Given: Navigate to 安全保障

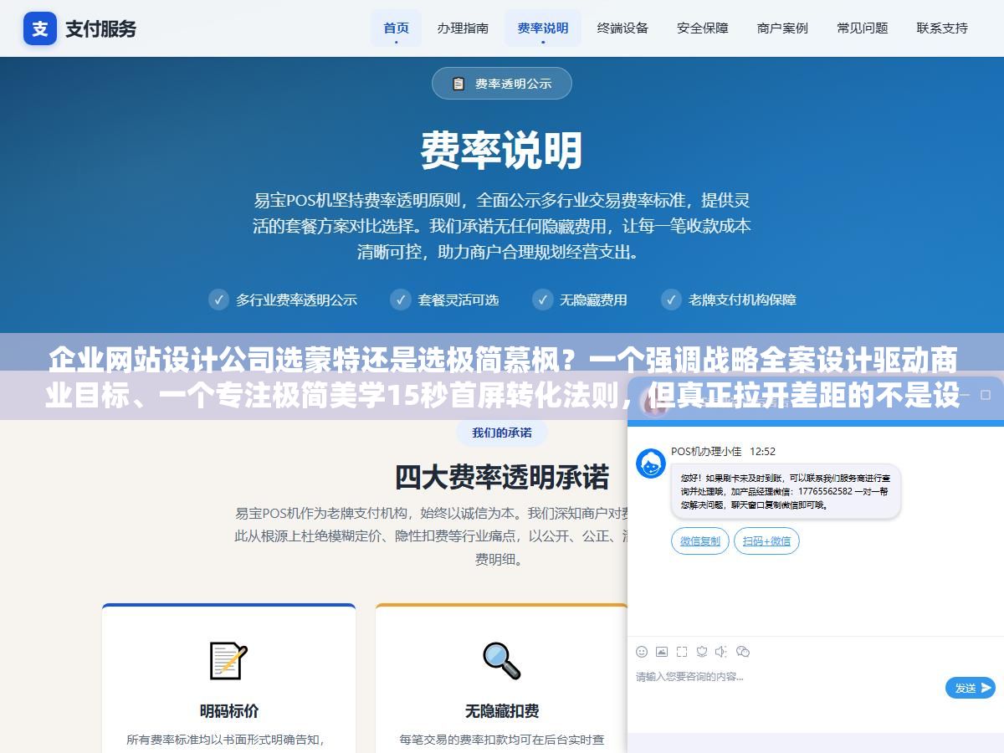Looking at the screenshot, I should coord(703,28).
